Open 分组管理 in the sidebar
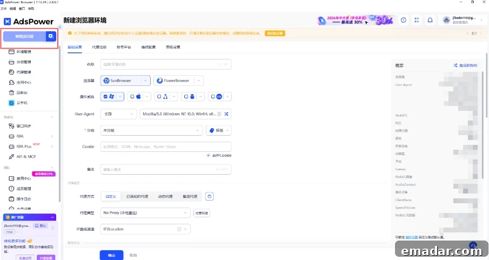Image resolution: width=489 pixels, height=260 pixels. click(x=23, y=62)
